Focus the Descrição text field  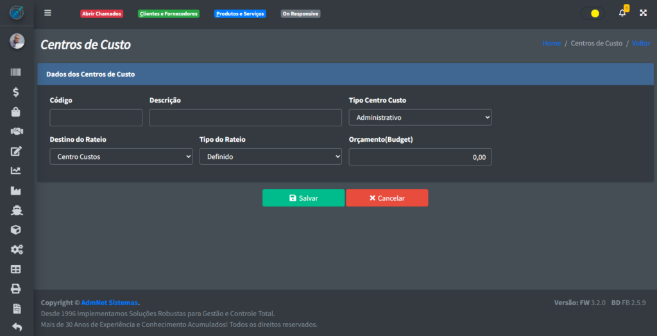[x=245, y=118]
